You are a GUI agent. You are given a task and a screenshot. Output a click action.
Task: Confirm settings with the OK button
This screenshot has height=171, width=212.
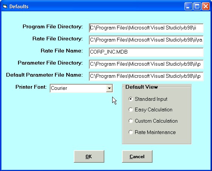89,157
